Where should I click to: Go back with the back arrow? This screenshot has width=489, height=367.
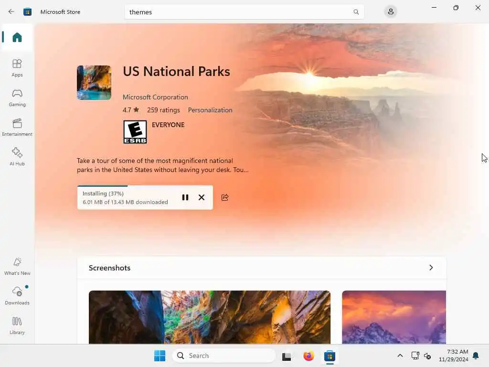(11, 11)
